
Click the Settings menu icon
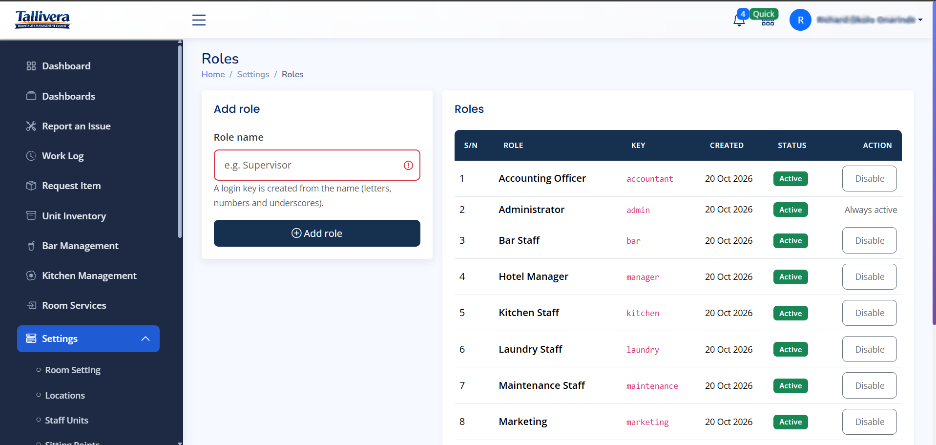(31, 339)
